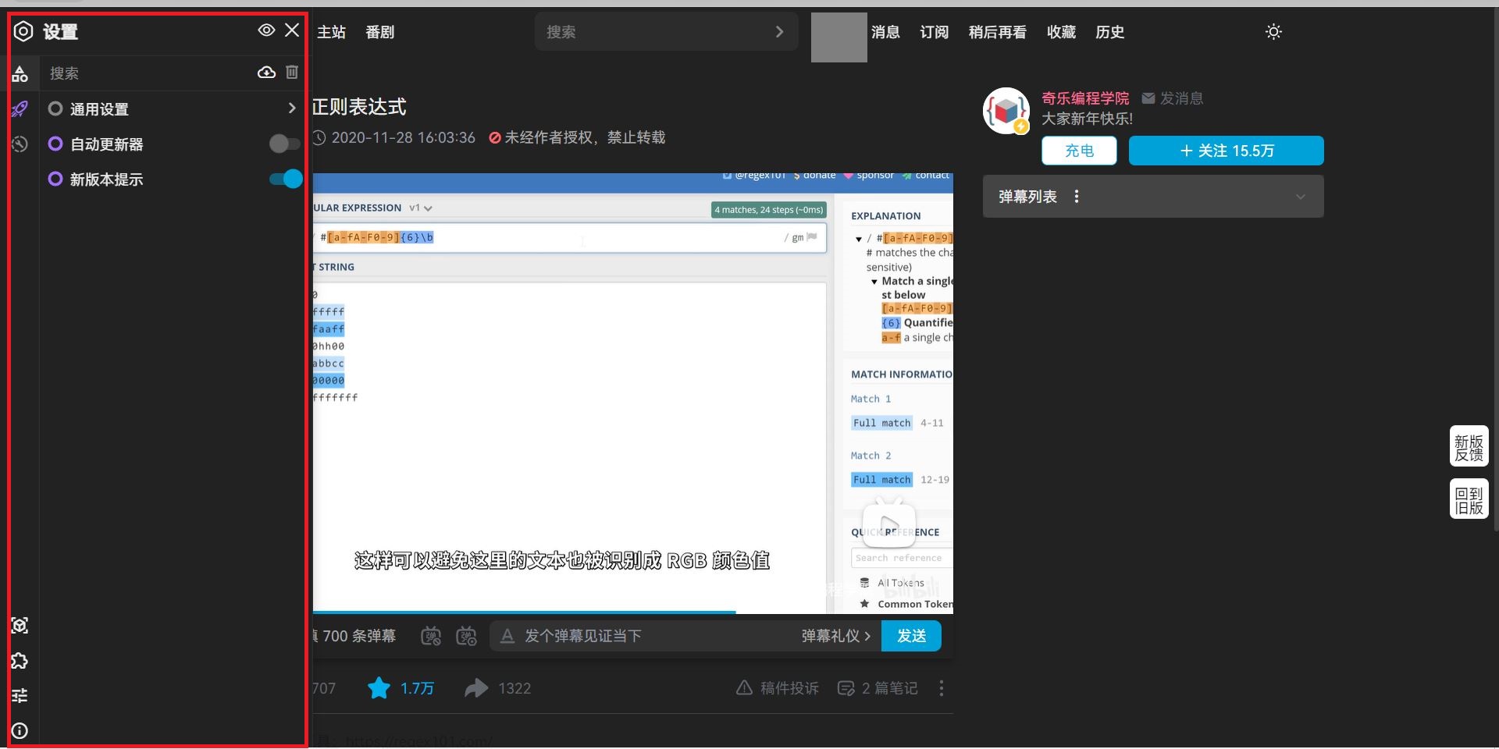
Task: Click the eye visibility toggle in settings header
Action: coord(266,30)
